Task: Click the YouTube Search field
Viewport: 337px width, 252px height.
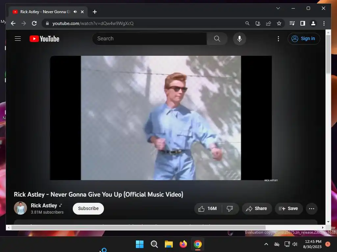Action: [150, 39]
